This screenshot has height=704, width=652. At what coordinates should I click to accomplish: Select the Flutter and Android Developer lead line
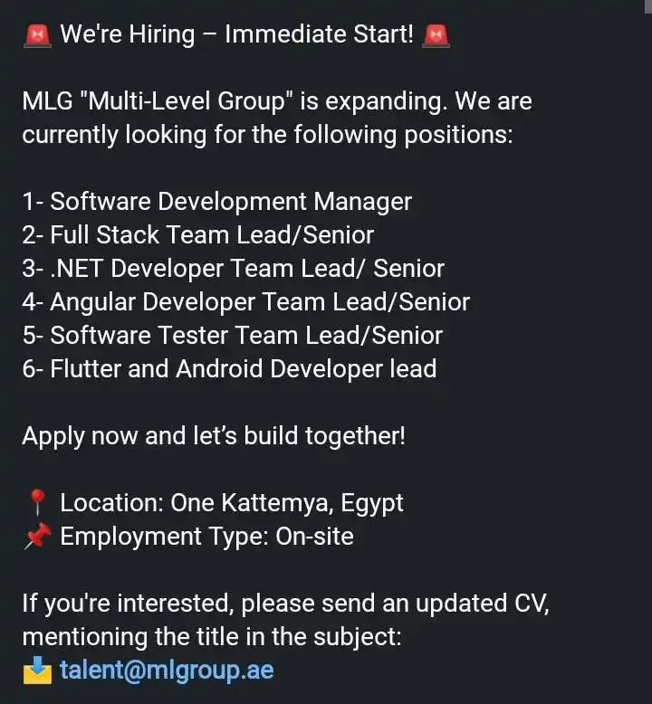coord(229,369)
